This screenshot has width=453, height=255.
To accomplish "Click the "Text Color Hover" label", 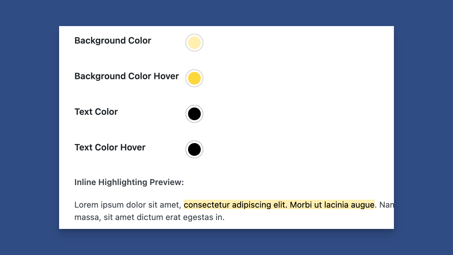I will (x=110, y=148).
